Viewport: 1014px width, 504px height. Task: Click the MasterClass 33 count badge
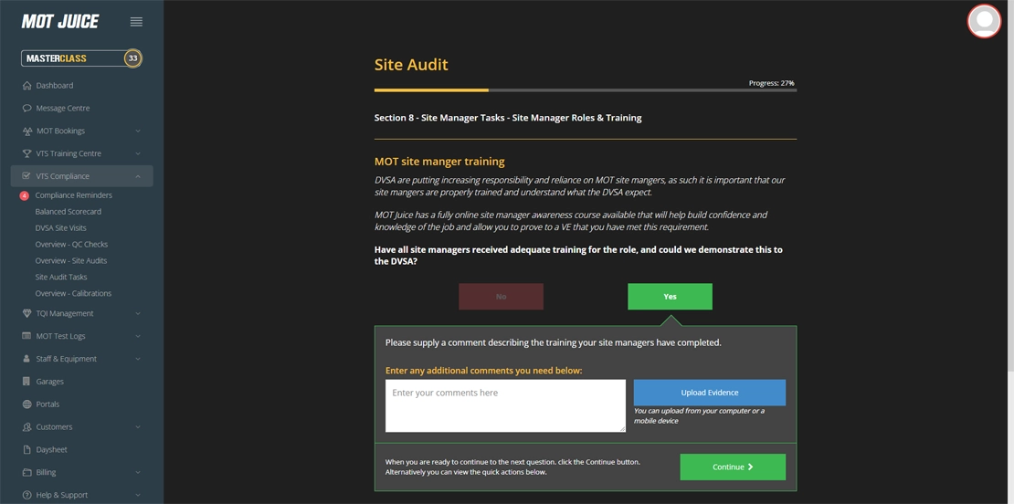coord(132,58)
